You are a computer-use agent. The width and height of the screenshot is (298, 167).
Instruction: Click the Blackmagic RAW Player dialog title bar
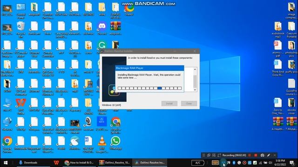(149, 68)
